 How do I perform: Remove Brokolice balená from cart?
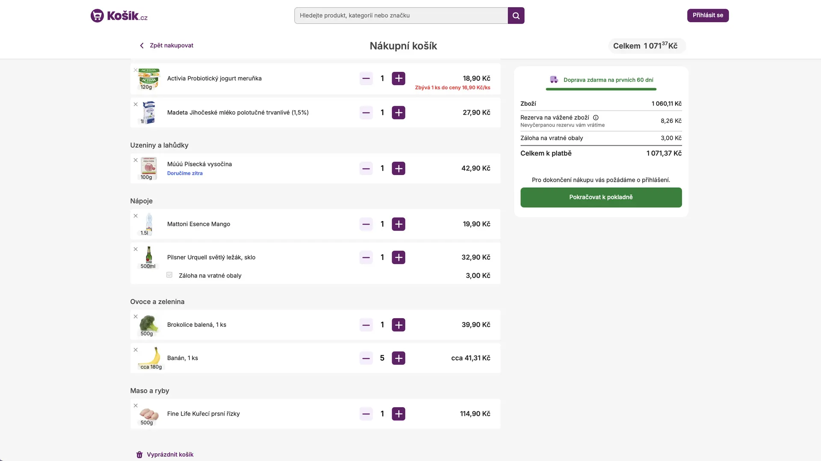[x=136, y=316]
